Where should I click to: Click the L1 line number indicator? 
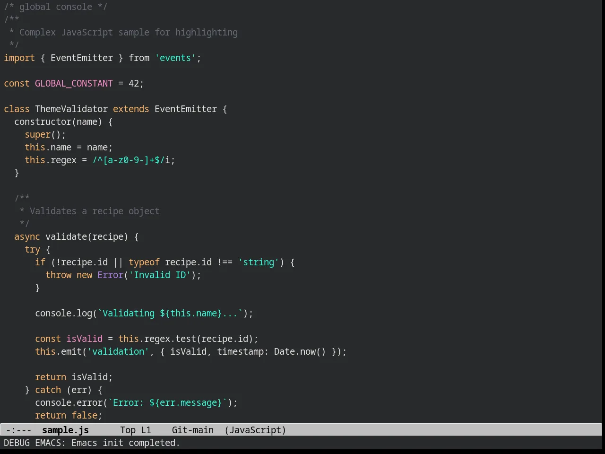146,430
